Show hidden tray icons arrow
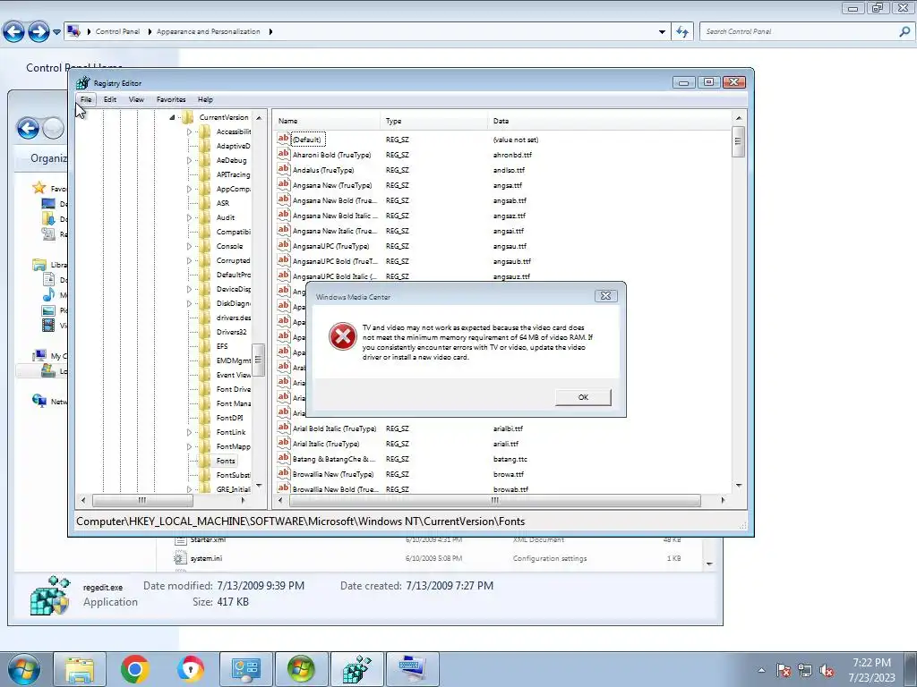The width and height of the screenshot is (917, 687). click(x=761, y=670)
